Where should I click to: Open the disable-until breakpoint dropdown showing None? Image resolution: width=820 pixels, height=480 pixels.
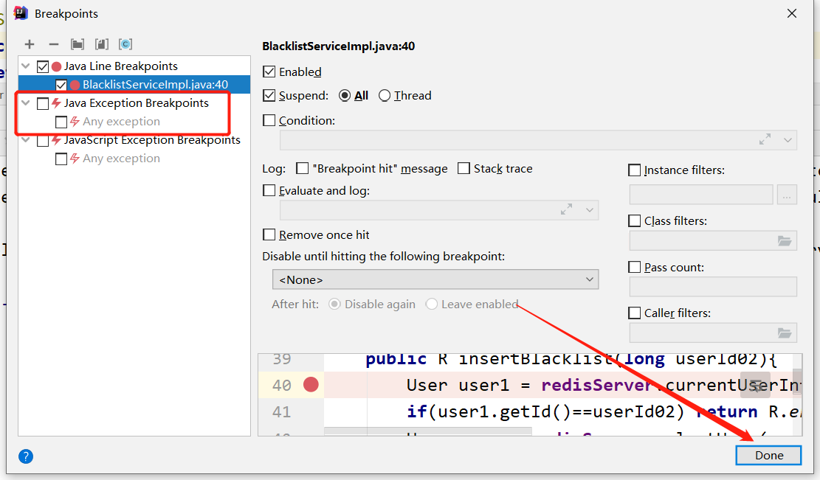tap(435, 279)
